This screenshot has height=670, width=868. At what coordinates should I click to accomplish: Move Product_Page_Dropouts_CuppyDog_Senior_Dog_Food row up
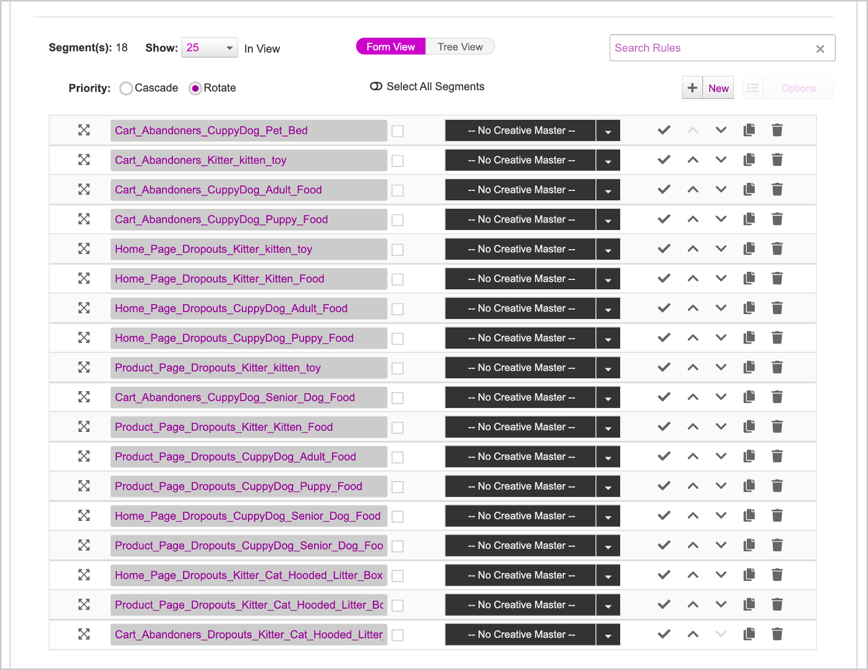tap(693, 545)
